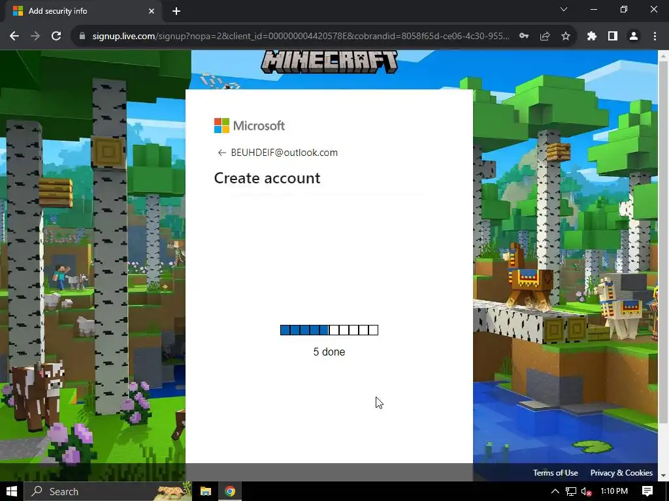This screenshot has width=669, height=501.
Task: Open File Explorer from the taskbar
Action: pyautogui.click(x=206, y=491)
